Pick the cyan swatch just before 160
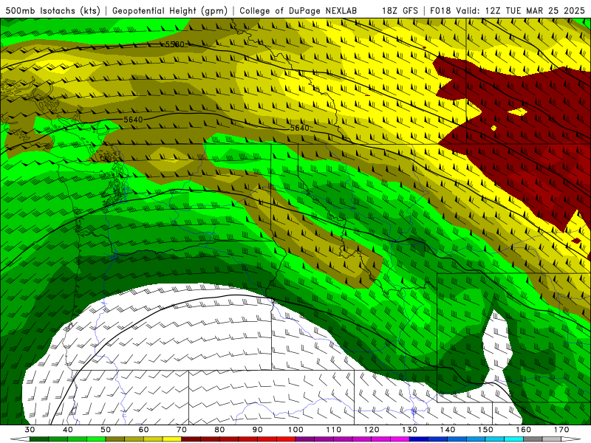Image resolution: width=591 pixels, height=443 pixels. [513, 439]
